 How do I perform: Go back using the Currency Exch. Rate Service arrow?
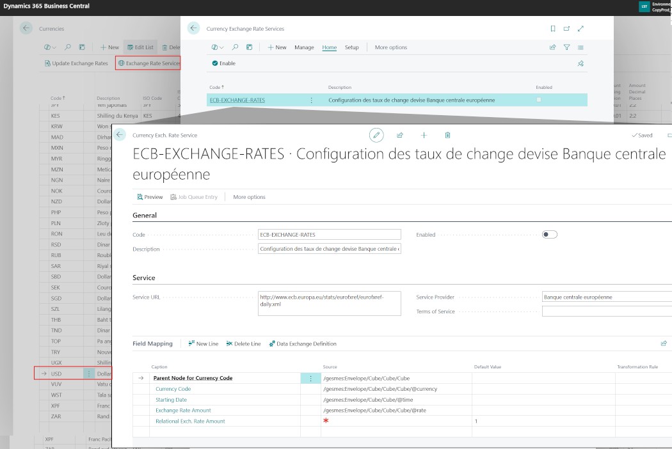pyautogui.click(x=120, y=135)
